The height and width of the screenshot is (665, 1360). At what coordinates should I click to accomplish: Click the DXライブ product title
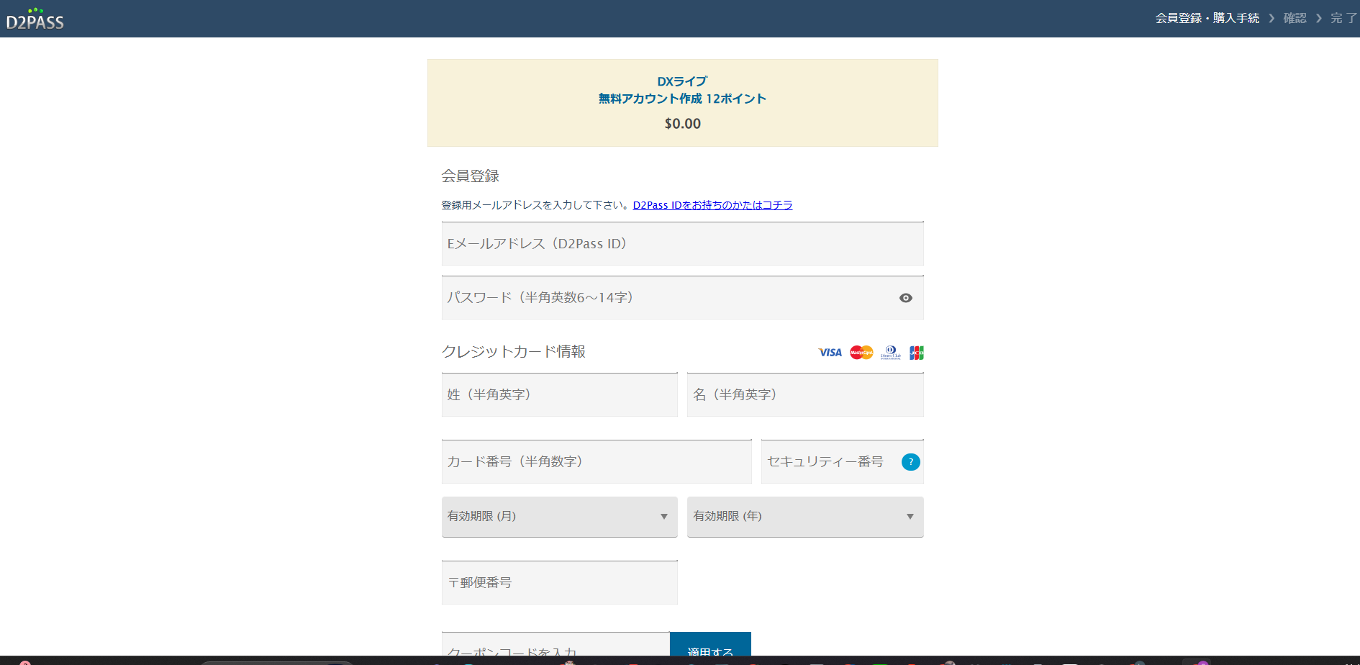(682, 81)
